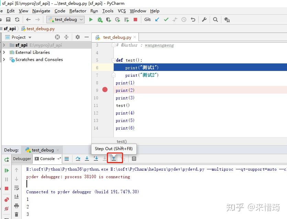Print console output with printer icon
Viewport: 287px width, 219px height.
click(x=16, y=206)
